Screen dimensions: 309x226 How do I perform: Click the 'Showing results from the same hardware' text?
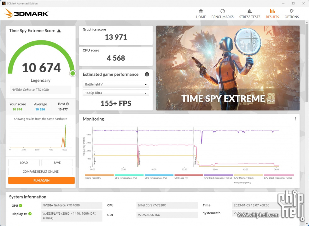point(41,119)
